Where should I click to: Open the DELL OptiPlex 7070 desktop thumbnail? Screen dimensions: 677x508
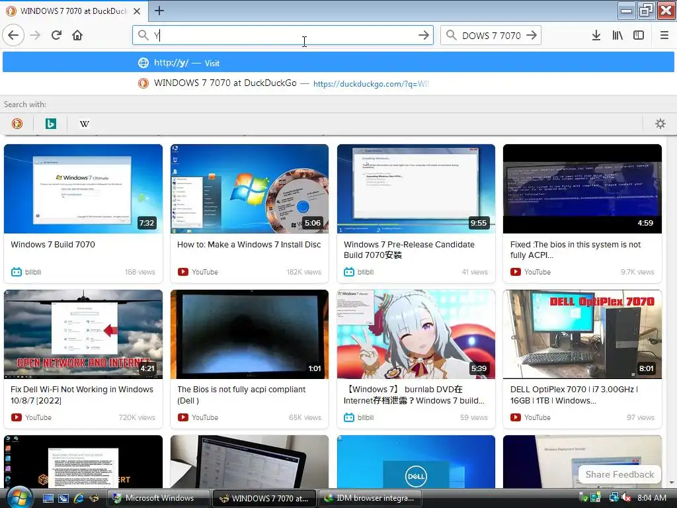(582, 334)
